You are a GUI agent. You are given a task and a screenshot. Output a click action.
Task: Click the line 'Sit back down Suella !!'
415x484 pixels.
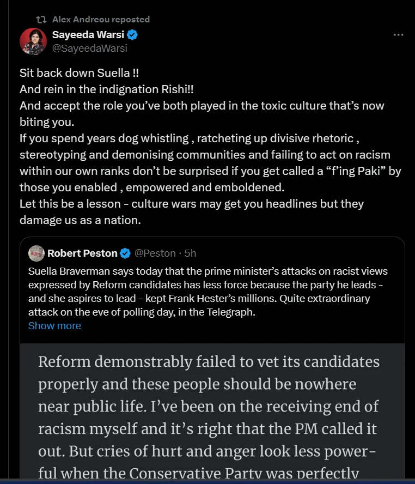(79, 73)
